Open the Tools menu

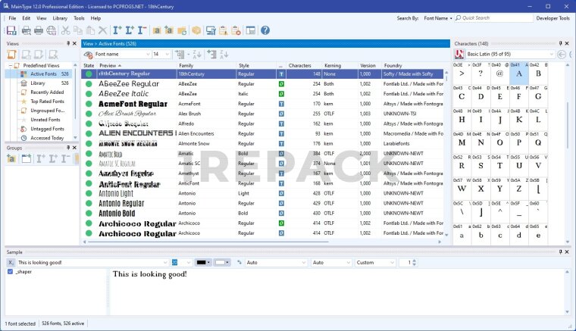(x=79, y=17)
